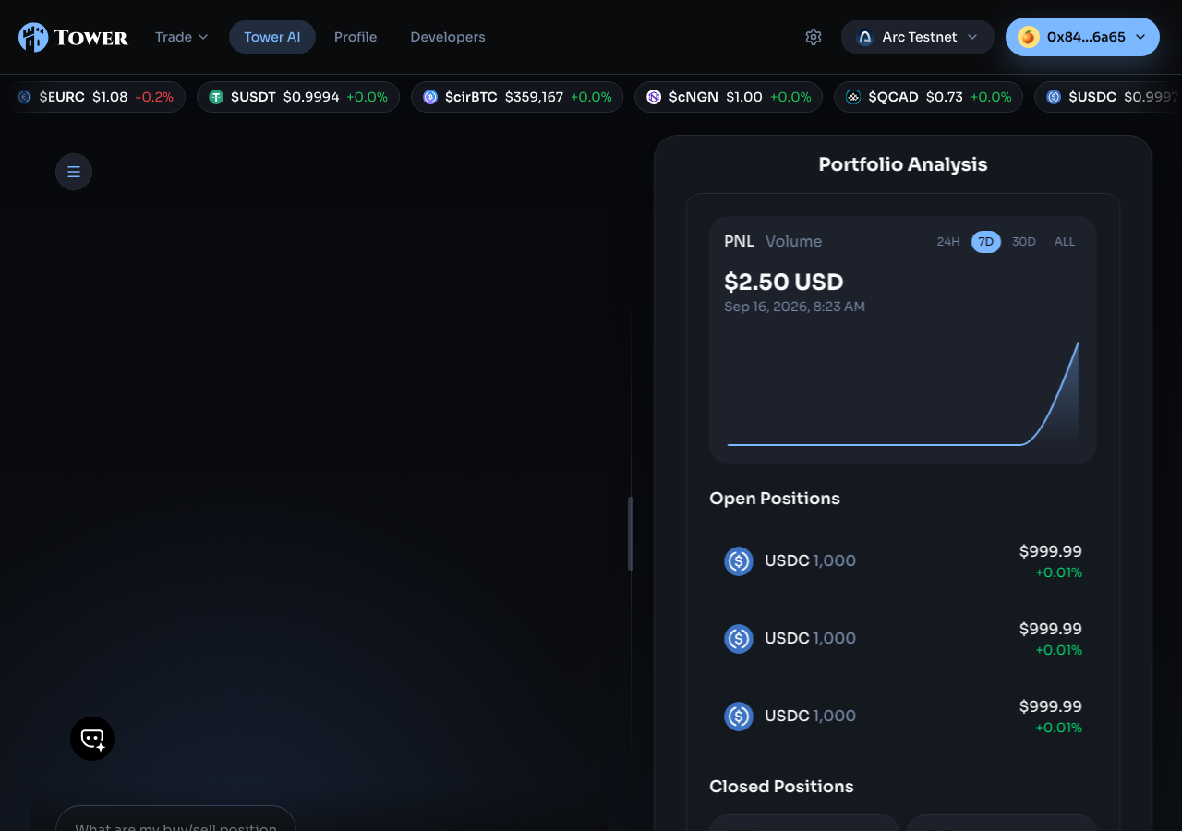
Task: Click second open position USDC icon
Action: click(739, 638)
